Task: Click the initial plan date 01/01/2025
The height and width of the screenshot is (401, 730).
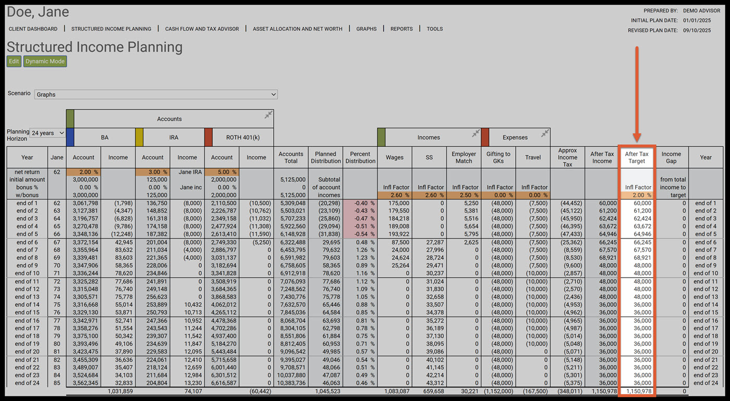Action: pyautogui.click(x=697, y=20)
